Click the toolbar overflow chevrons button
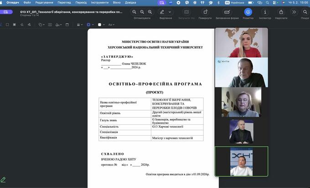Screen dimensions: 310x188 pos(294,12)
